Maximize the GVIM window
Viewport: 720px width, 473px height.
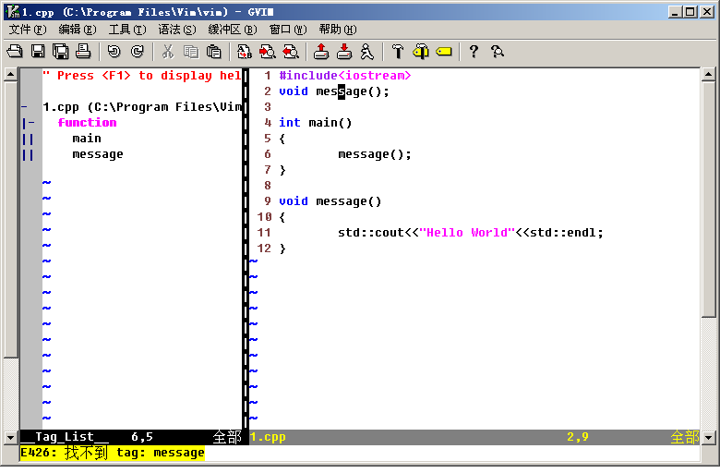tap(690, 11)
